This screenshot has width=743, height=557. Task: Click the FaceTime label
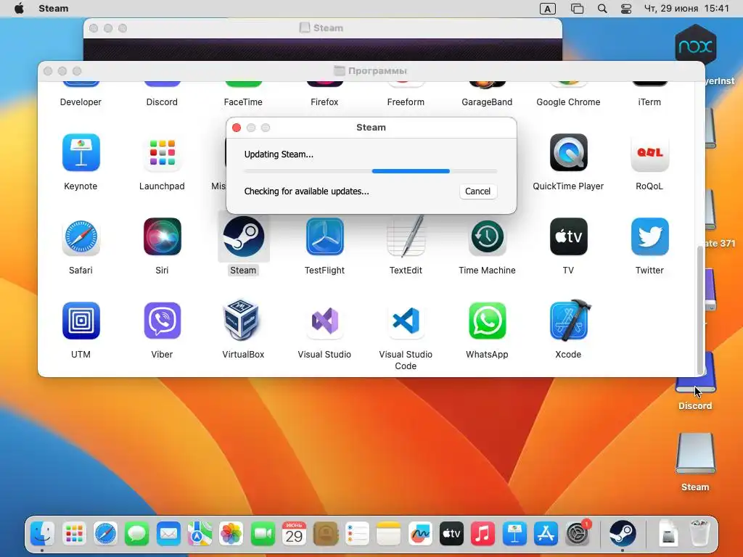(243, 102)
